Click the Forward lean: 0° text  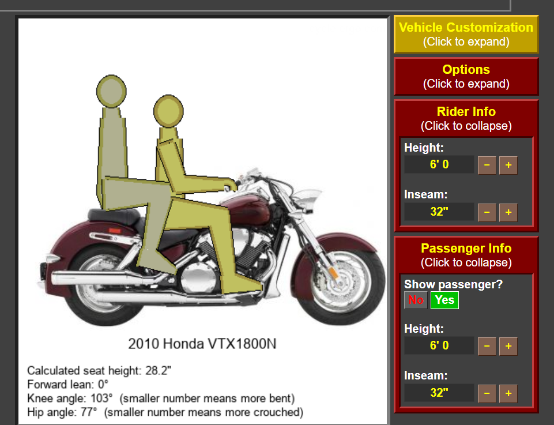(x=67, y=385)
